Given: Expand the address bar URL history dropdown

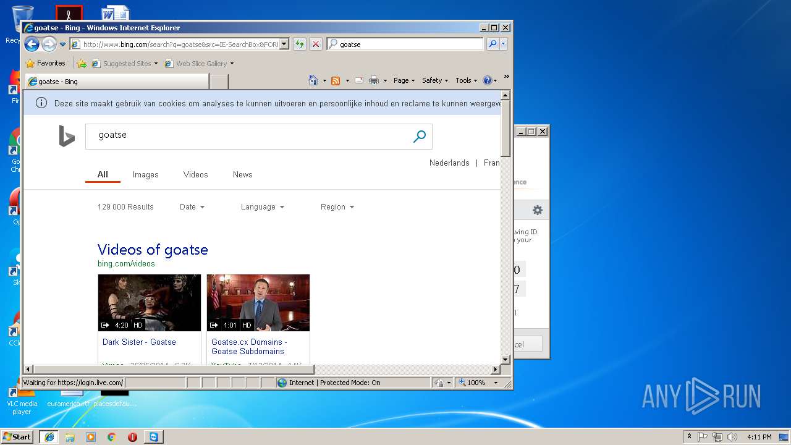Looking at the screenshot, I should 284,44.
